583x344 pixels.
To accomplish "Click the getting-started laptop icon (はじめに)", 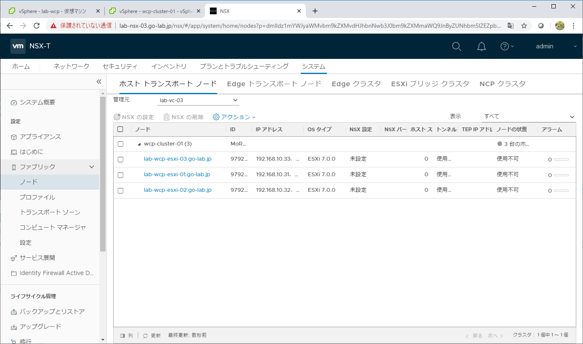I will click(x=14, y=152).
